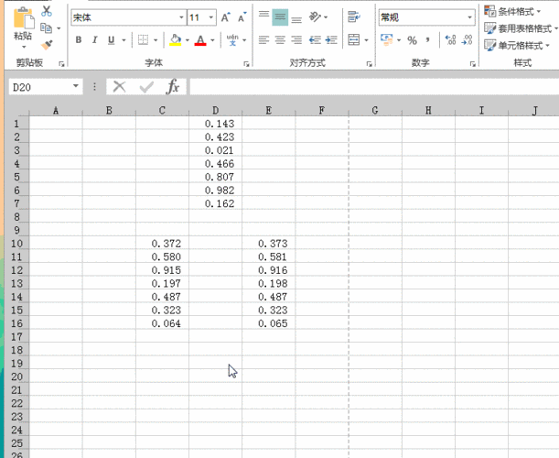This screenshot has width=559, height=458.
Task: Apply comma style
Action: (x=427, y=39)
